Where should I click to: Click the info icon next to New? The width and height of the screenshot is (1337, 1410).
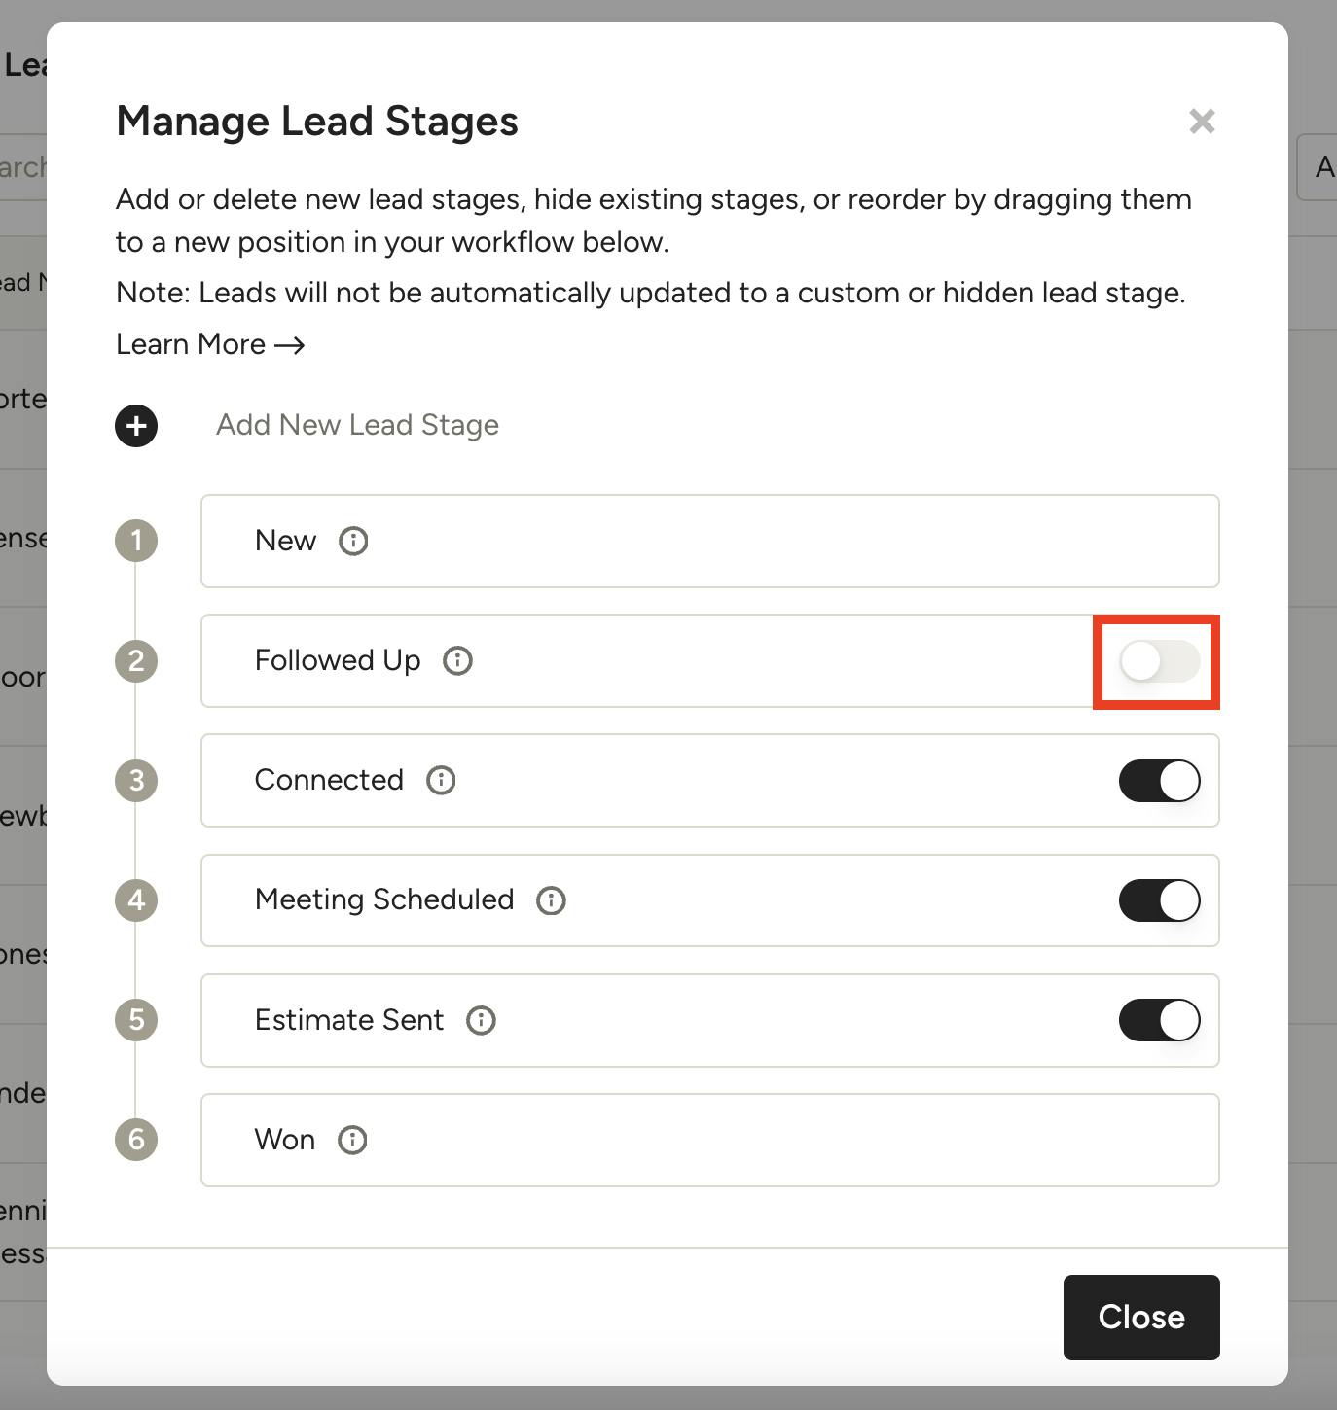pyautogui.click(x=354, y=542)
